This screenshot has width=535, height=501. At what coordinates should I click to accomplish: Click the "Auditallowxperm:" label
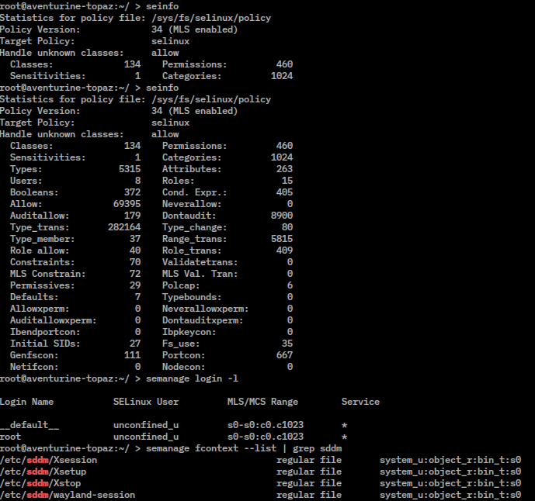[x=54, y=320]
